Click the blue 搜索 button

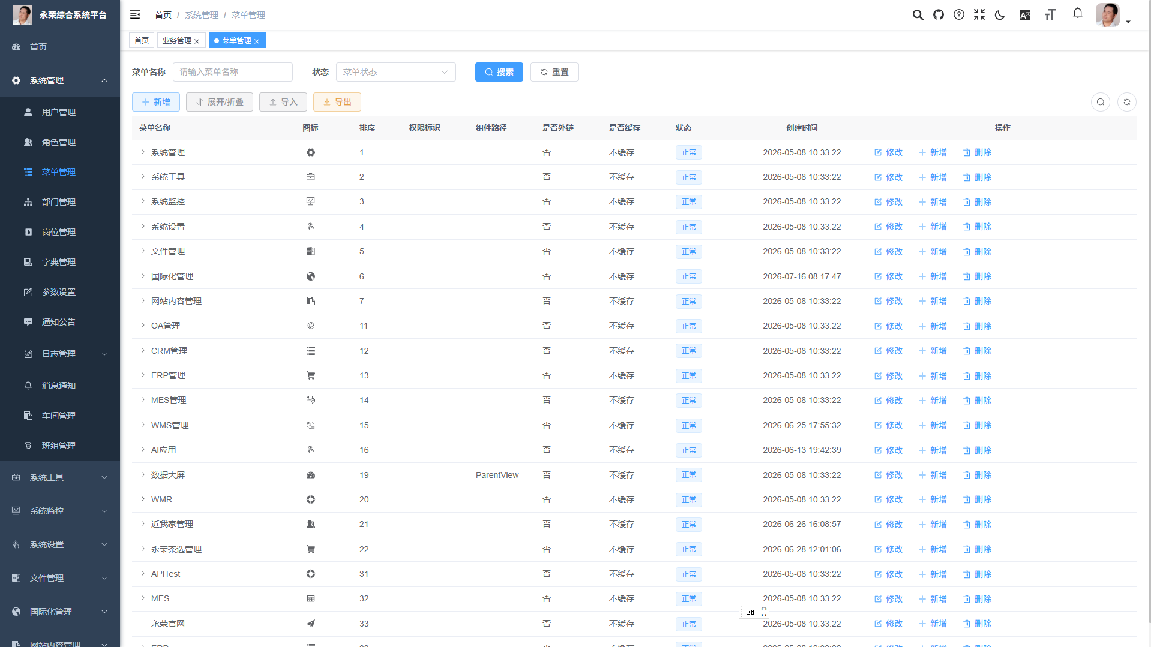coord(499,72)
